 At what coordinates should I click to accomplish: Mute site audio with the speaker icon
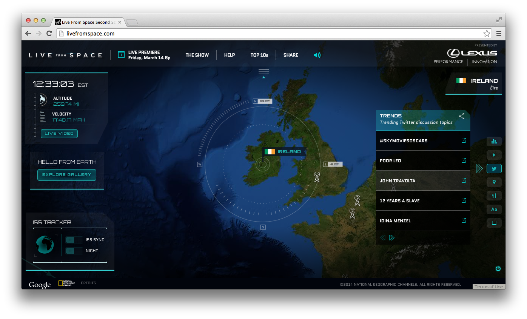click(317, 55)
